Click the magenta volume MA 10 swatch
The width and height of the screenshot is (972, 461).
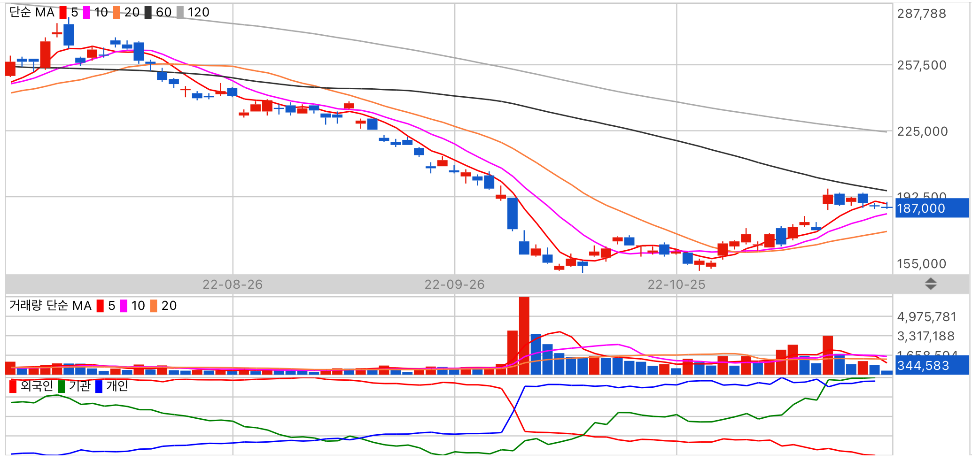[x=124, y=306]
